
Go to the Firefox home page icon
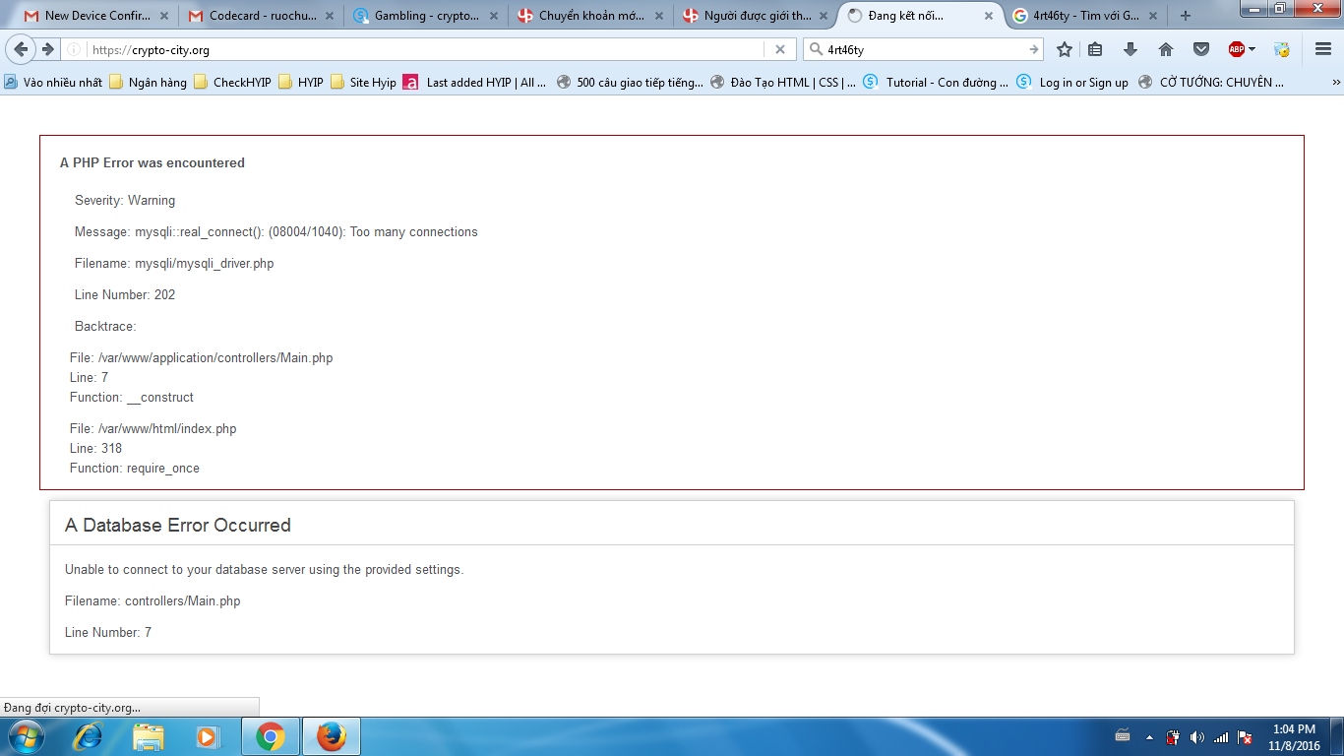pyautogui.click(x=1166, y=49)
